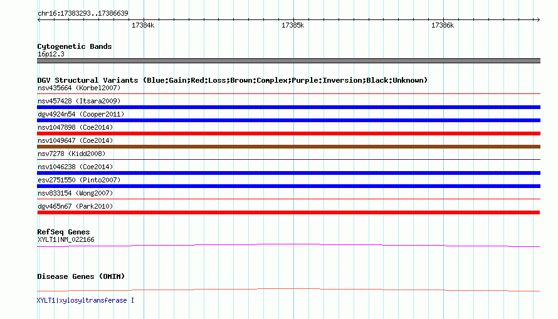Click the ruler's left arrow end
The height and width of the screenshot is (319, 558).
39,20
